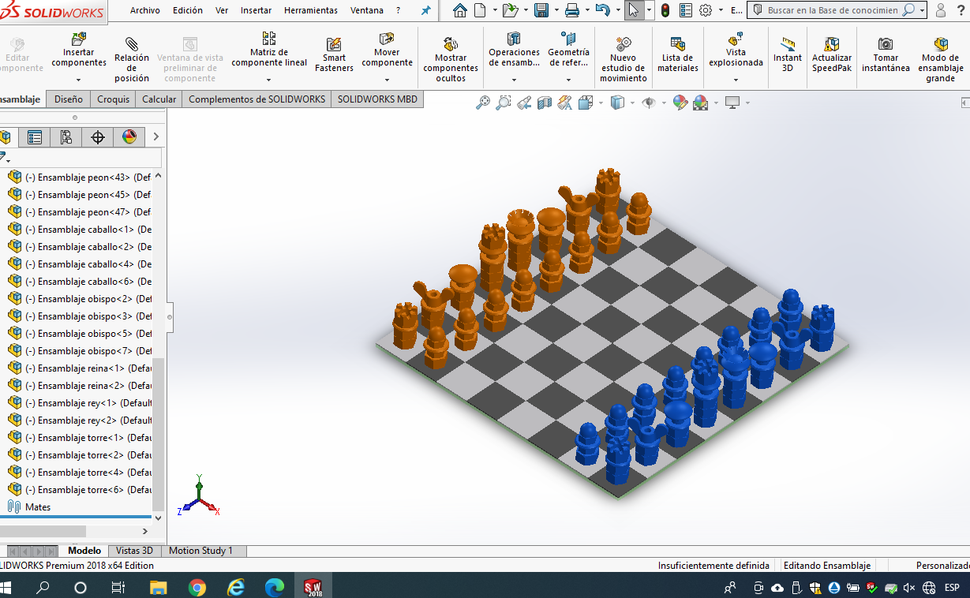
Task: Open a file using the folder icon
Action: [510, 10]
